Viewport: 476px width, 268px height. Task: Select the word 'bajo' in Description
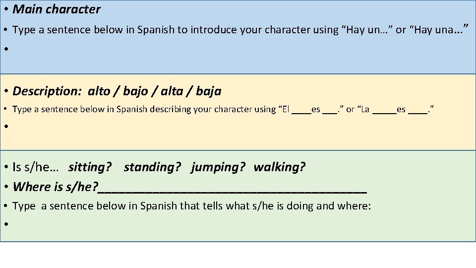(135, 91)
